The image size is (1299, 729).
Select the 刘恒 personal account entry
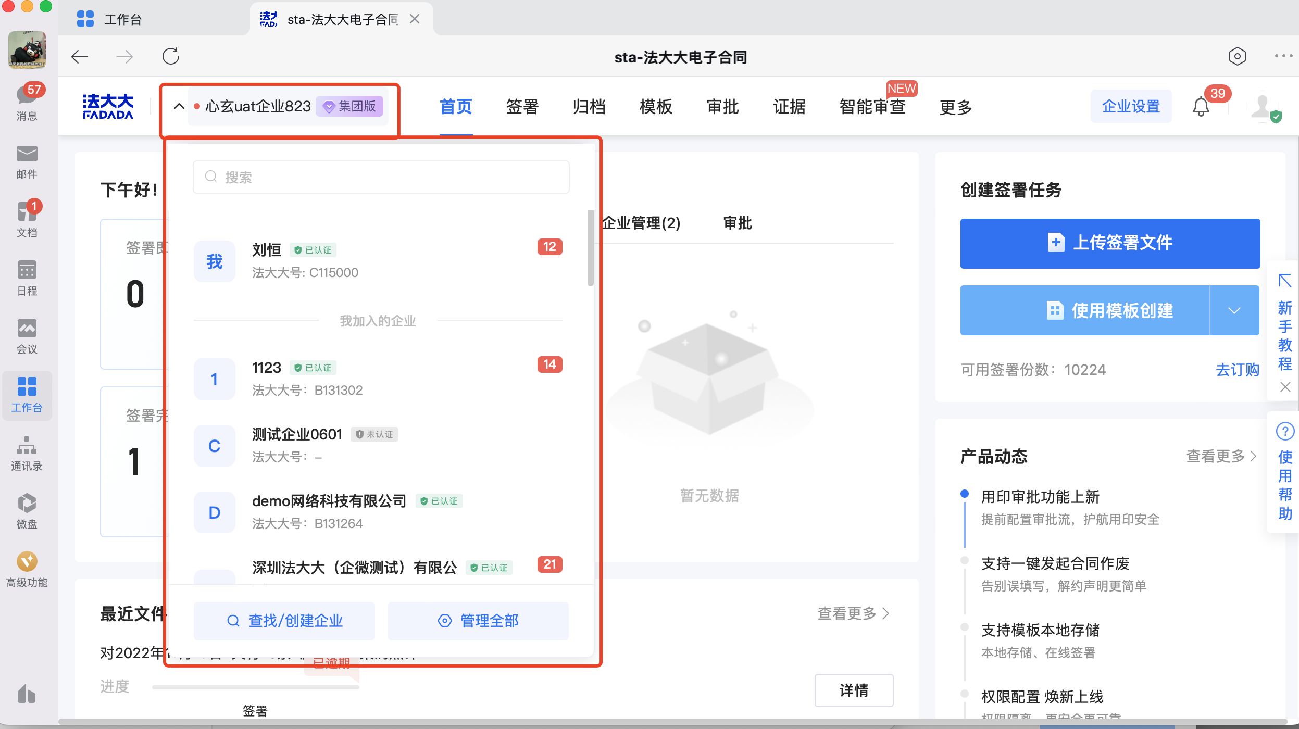coord(378,260)
